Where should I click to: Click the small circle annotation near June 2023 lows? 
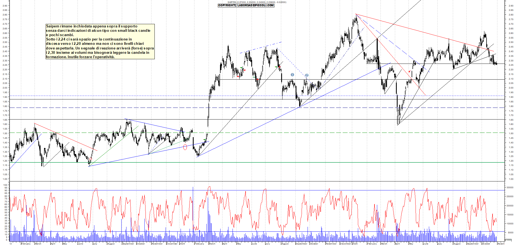pyautogui.click(x=91, y=159)
